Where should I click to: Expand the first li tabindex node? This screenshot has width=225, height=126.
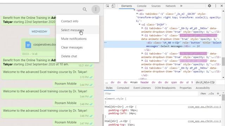pyautogui.click(x=142, y=28)
